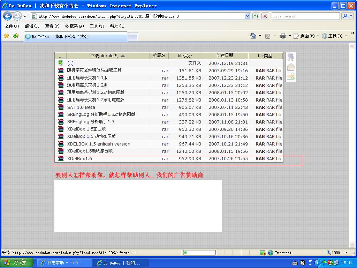Click RAR icon beside XDelBox 1.5 动物家园版
357x268 pixels.
click(x=61, y=136)
